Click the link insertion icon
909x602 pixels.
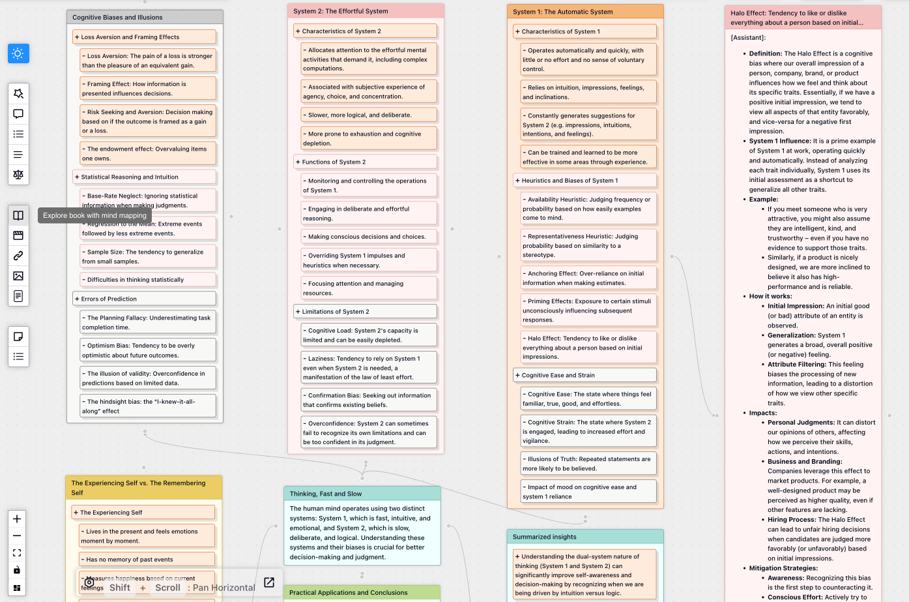pyautogui.click(x=18, y=255)
